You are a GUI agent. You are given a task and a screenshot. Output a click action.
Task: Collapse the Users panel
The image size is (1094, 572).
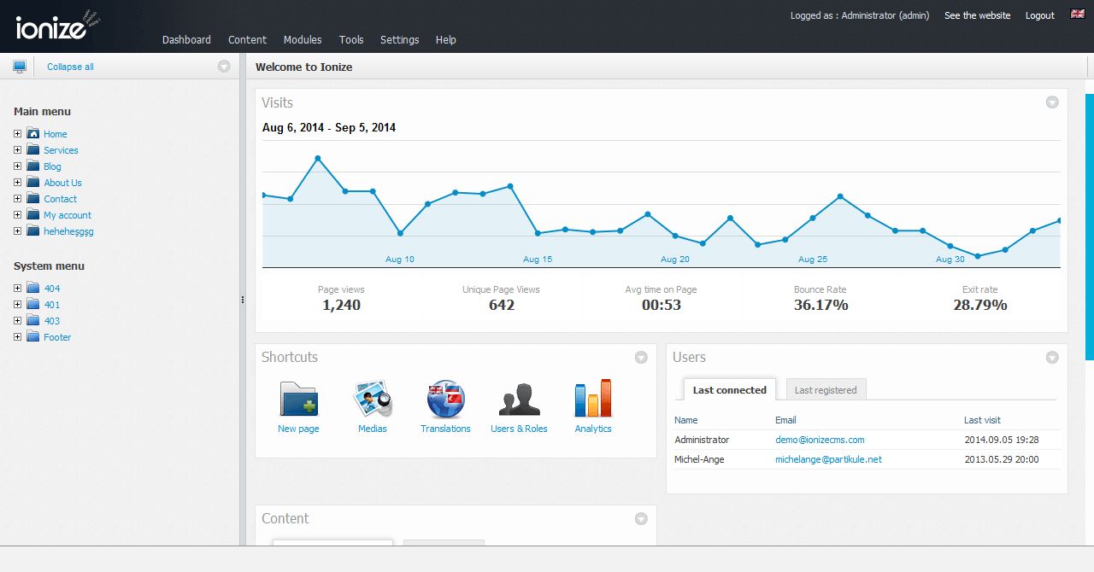[x=1052, y=358]
